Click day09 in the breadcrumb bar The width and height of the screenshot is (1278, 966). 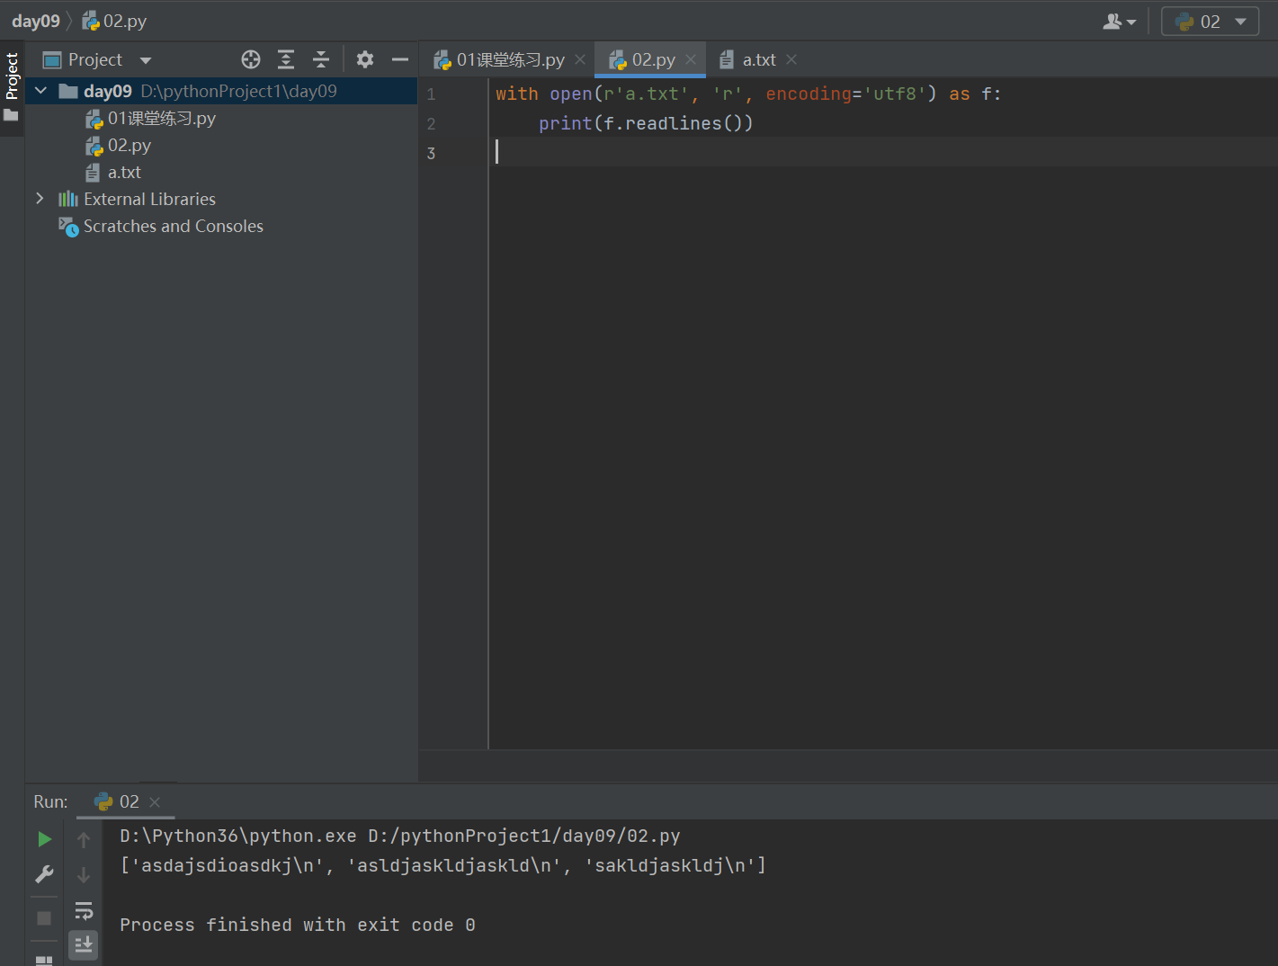coord(36,21)
